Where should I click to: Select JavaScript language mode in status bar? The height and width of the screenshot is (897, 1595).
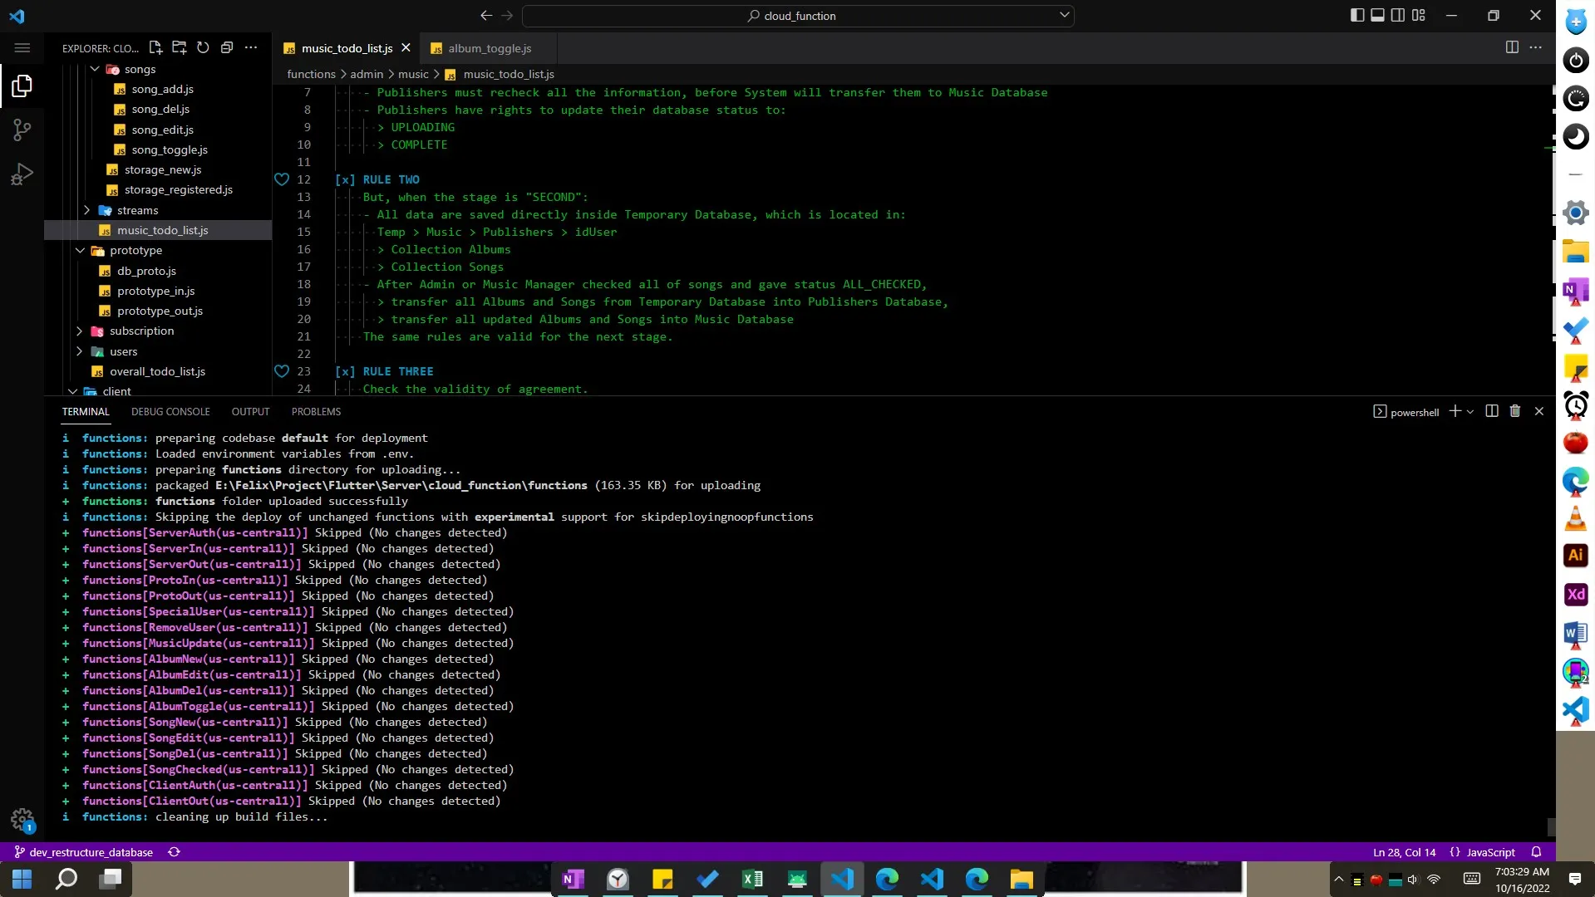1490,852
